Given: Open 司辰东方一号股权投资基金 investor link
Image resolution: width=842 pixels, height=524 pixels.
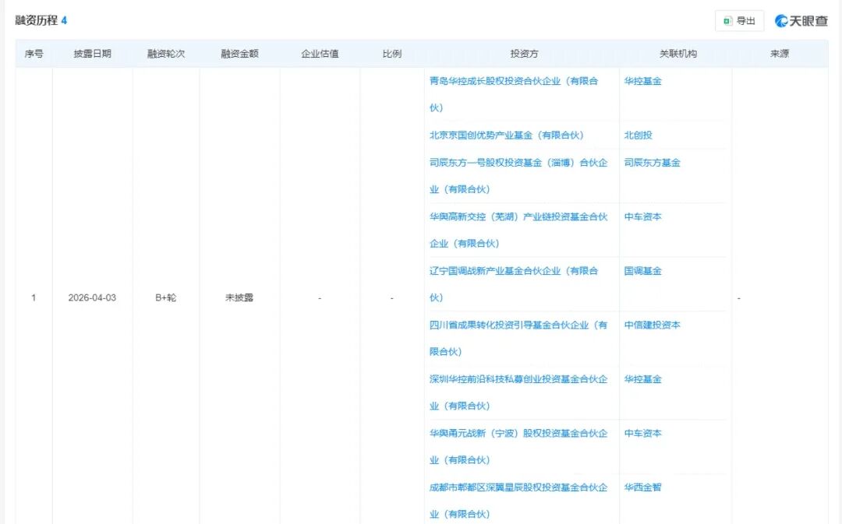Looking at the screenshot, I should pos(518,163).
